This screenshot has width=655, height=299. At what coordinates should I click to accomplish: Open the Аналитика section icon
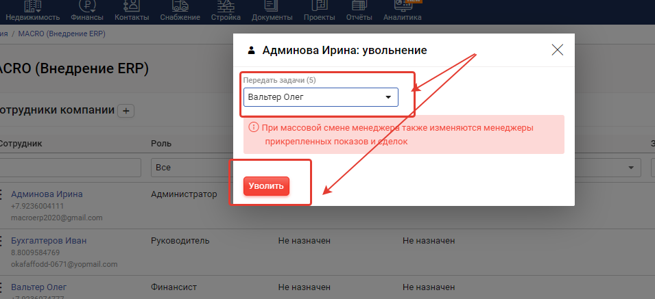tap(403, 5)
